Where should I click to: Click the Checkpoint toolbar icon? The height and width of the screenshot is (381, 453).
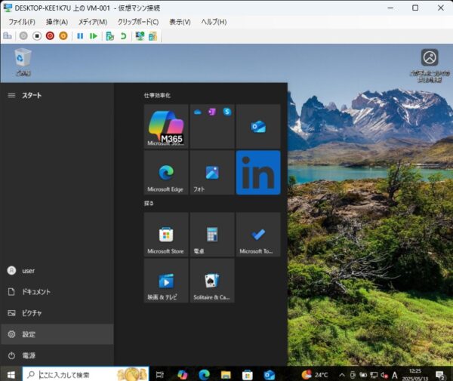click(109, 36)
